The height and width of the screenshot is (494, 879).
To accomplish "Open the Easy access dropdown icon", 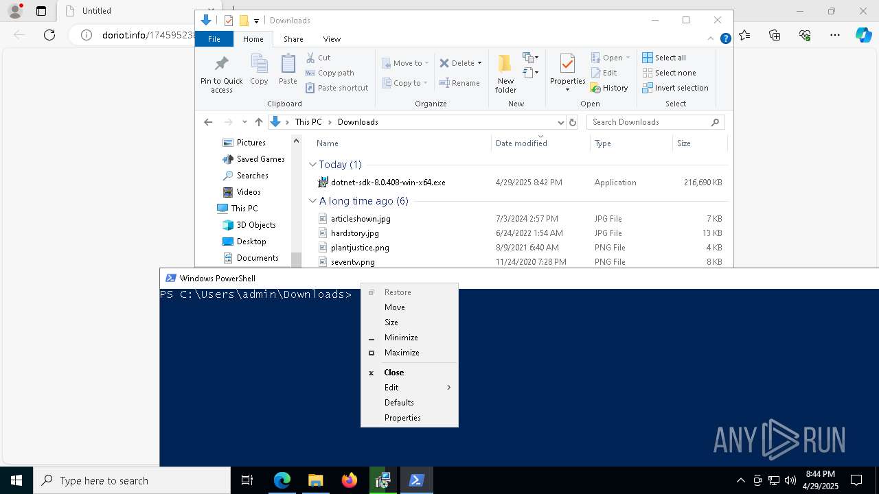I will (530, 72).
